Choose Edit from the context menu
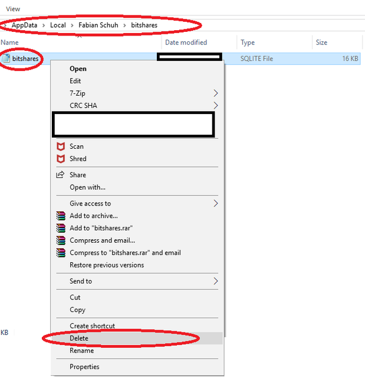 click(75, 81)
